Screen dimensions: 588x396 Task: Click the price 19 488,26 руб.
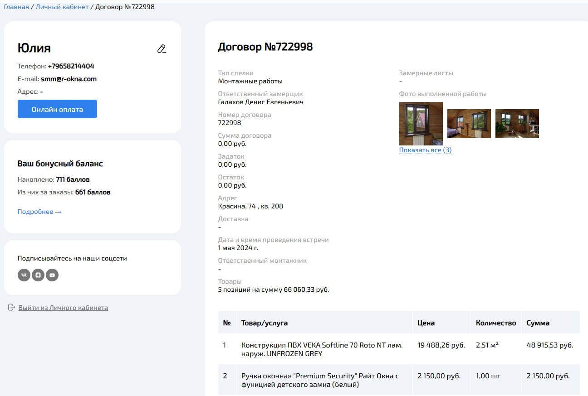point(441,345)
